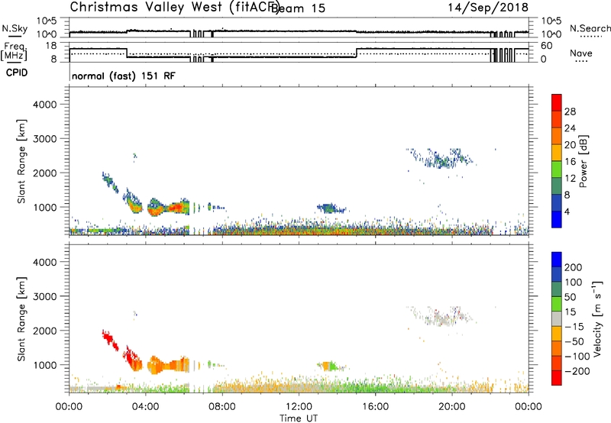Click the '04:00' time axis tick label
This screenshot has width=611, height=423.
145,407
